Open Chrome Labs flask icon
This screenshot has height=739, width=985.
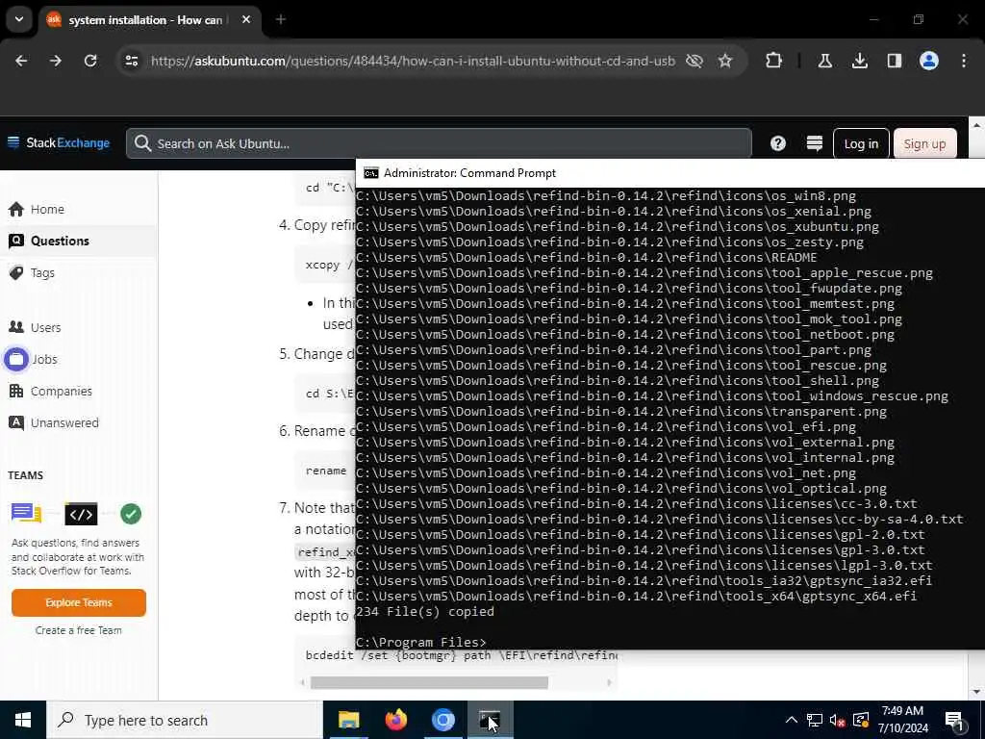824,61
